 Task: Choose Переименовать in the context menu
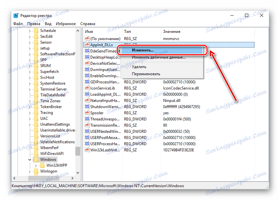[x=162, y=74]
